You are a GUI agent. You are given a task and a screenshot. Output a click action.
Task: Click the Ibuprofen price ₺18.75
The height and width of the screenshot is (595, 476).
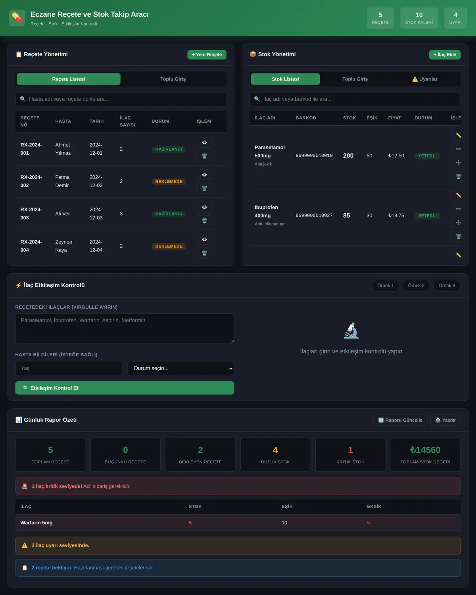(x=396, y=215)
